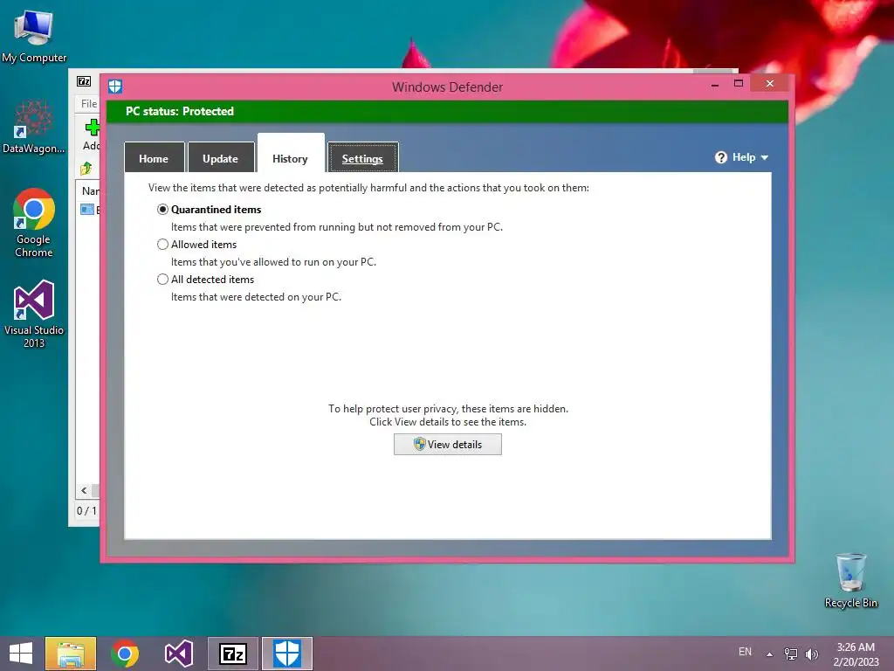Image resolution: width=894 pixels, height=671 pixels.
Task: Open the Settings tab
Action: (362, 158)
